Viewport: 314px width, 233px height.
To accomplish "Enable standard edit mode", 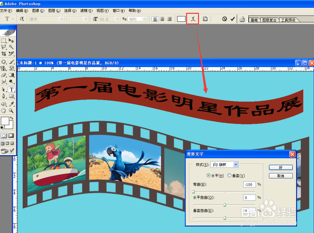I will pos(3,135).
